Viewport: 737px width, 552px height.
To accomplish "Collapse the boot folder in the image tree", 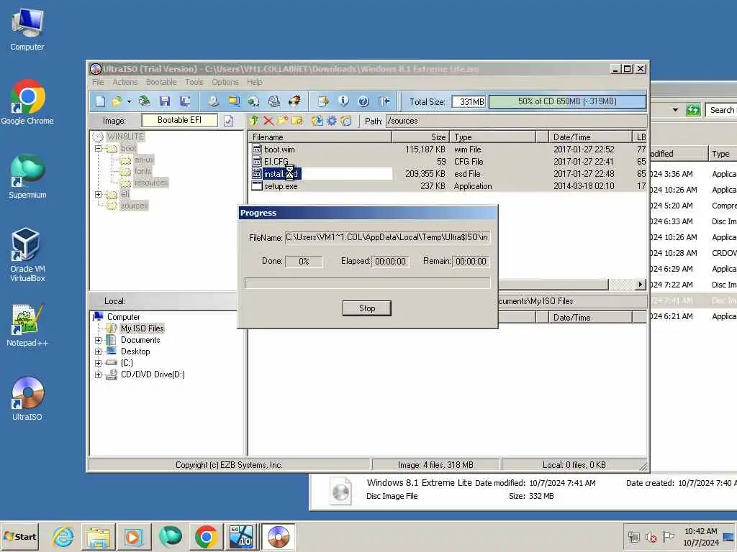I will [x=98, y=148].
